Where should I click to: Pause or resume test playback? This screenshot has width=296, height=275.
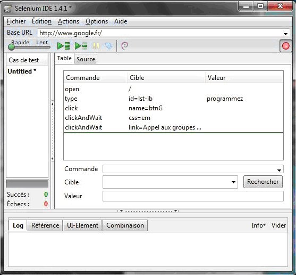coord(96,46)
